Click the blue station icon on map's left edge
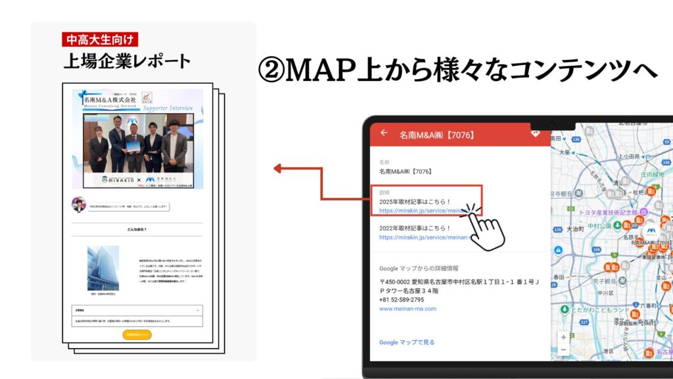The image size is (673, 379). (558, 251)
